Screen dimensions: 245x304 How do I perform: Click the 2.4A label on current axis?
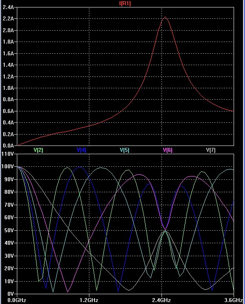(x=9, y=7)
